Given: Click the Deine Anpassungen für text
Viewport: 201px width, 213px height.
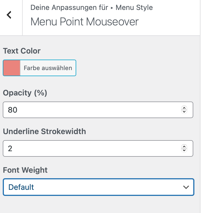Looking at the screenshot, I should [69, 7].
